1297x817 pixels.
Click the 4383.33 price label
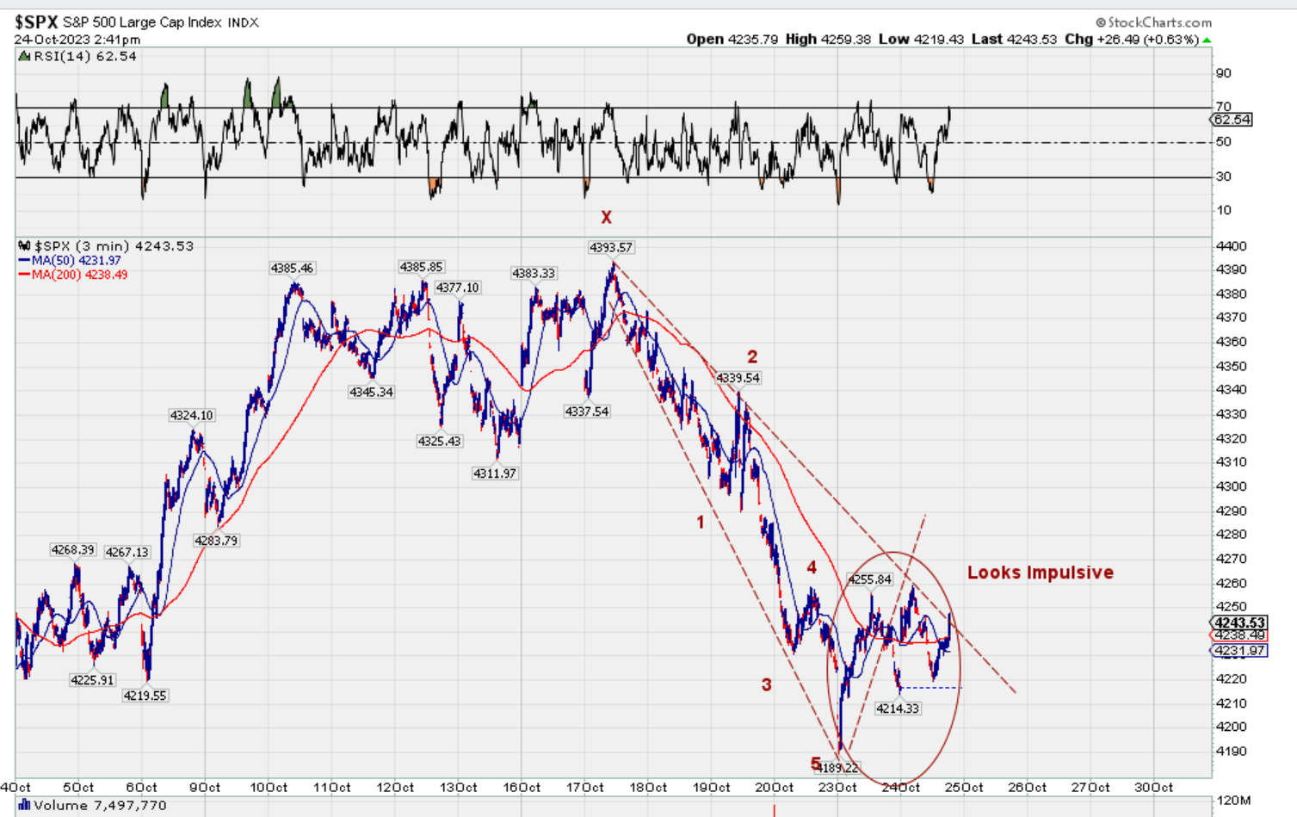[534, 274]
